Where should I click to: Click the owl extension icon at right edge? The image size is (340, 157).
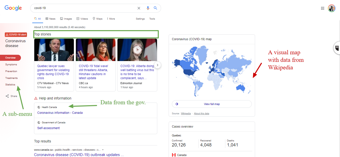tap(337, 48)
